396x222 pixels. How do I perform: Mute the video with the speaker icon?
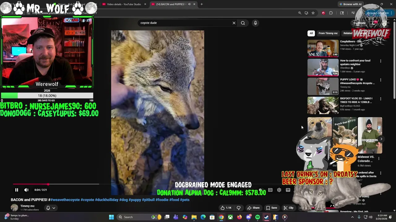pos(26,190)
